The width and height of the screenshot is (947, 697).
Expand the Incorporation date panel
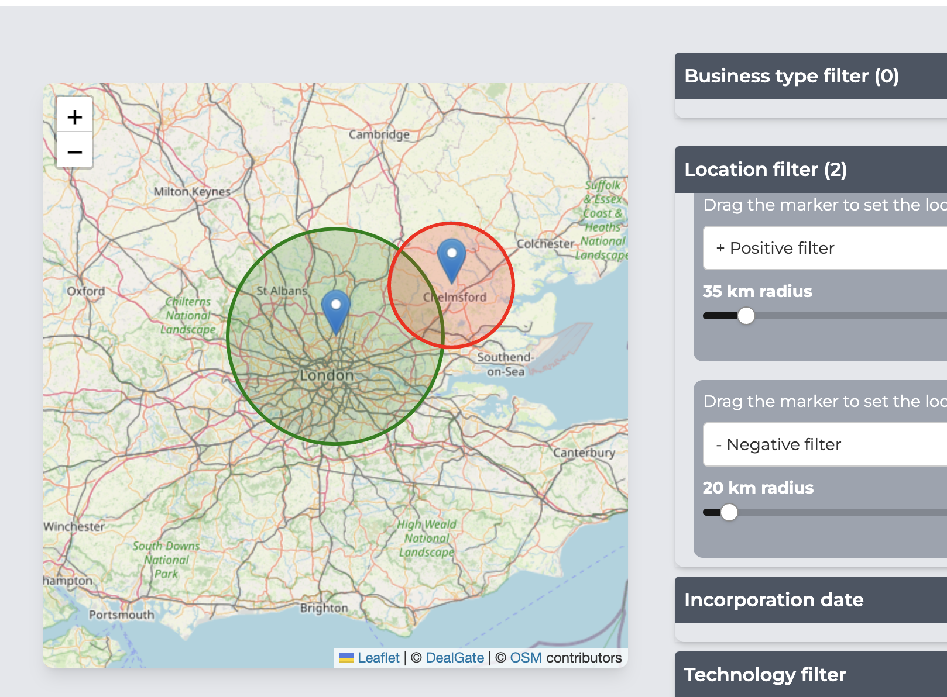coord(811,600)
